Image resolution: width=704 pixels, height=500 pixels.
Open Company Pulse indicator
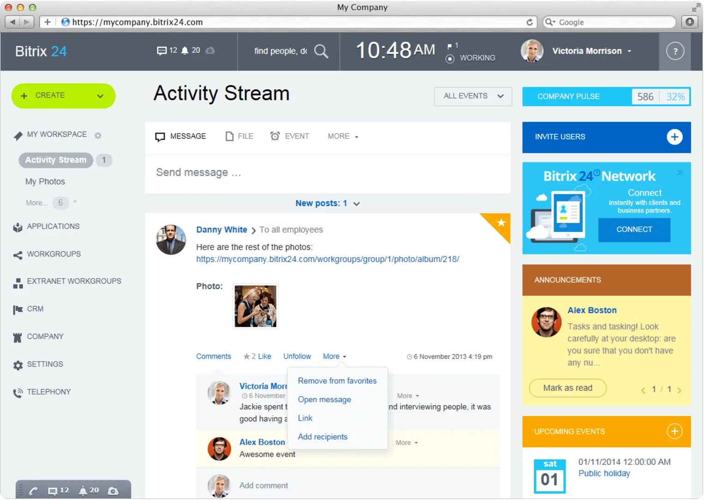[606, 97]
